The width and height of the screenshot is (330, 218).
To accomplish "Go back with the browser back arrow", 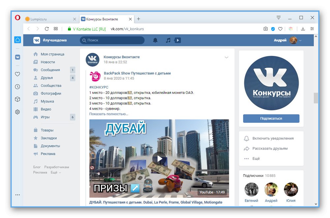I will [29, 29].
